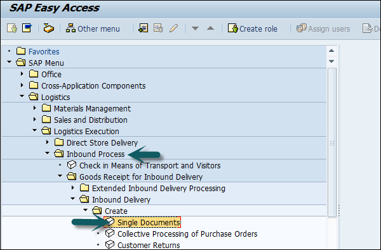Select Direct Store Delivery label
Image resolution: width=381 pixels, height=250 pixels.
coord(102,142)
